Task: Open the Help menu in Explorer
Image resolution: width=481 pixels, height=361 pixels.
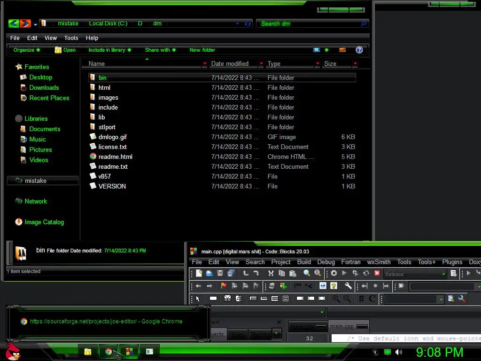Action: pos(92,38)
